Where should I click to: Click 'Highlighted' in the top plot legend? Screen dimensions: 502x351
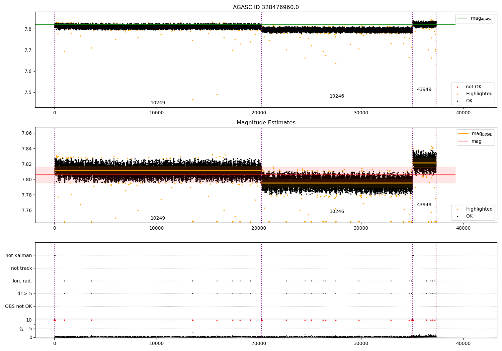click(x=479, y=94)
